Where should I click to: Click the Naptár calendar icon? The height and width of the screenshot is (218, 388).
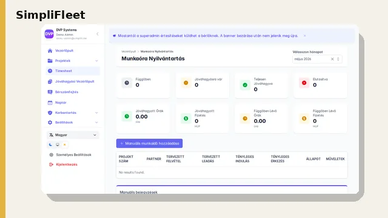pyautogui.click(x=50, y=102)
